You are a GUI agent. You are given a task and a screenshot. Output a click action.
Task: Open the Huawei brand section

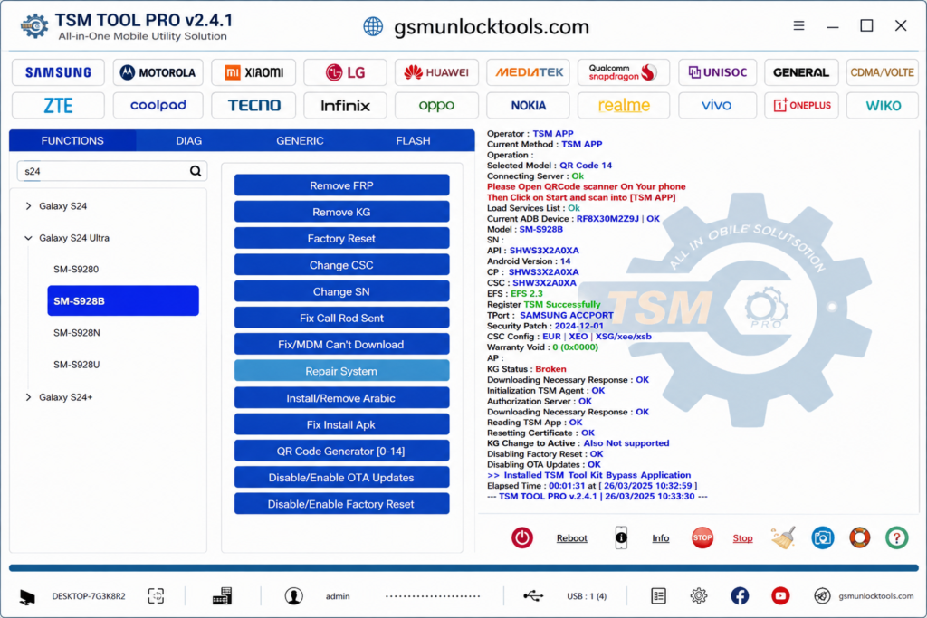(x=436, y=72)
